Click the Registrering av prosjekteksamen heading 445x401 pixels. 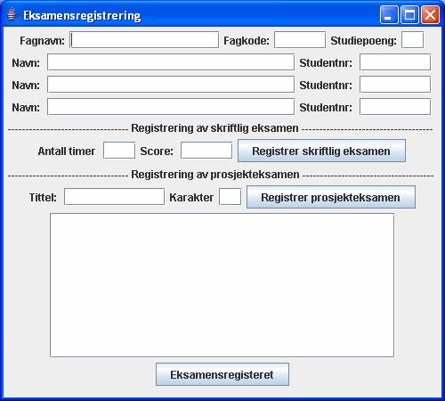click(215, 175)
